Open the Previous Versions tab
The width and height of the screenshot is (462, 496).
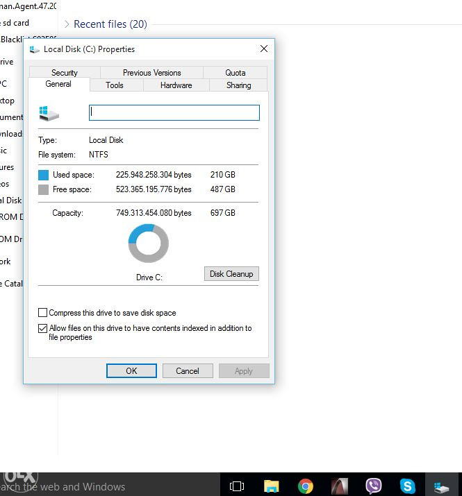click(x=151, y=72)
